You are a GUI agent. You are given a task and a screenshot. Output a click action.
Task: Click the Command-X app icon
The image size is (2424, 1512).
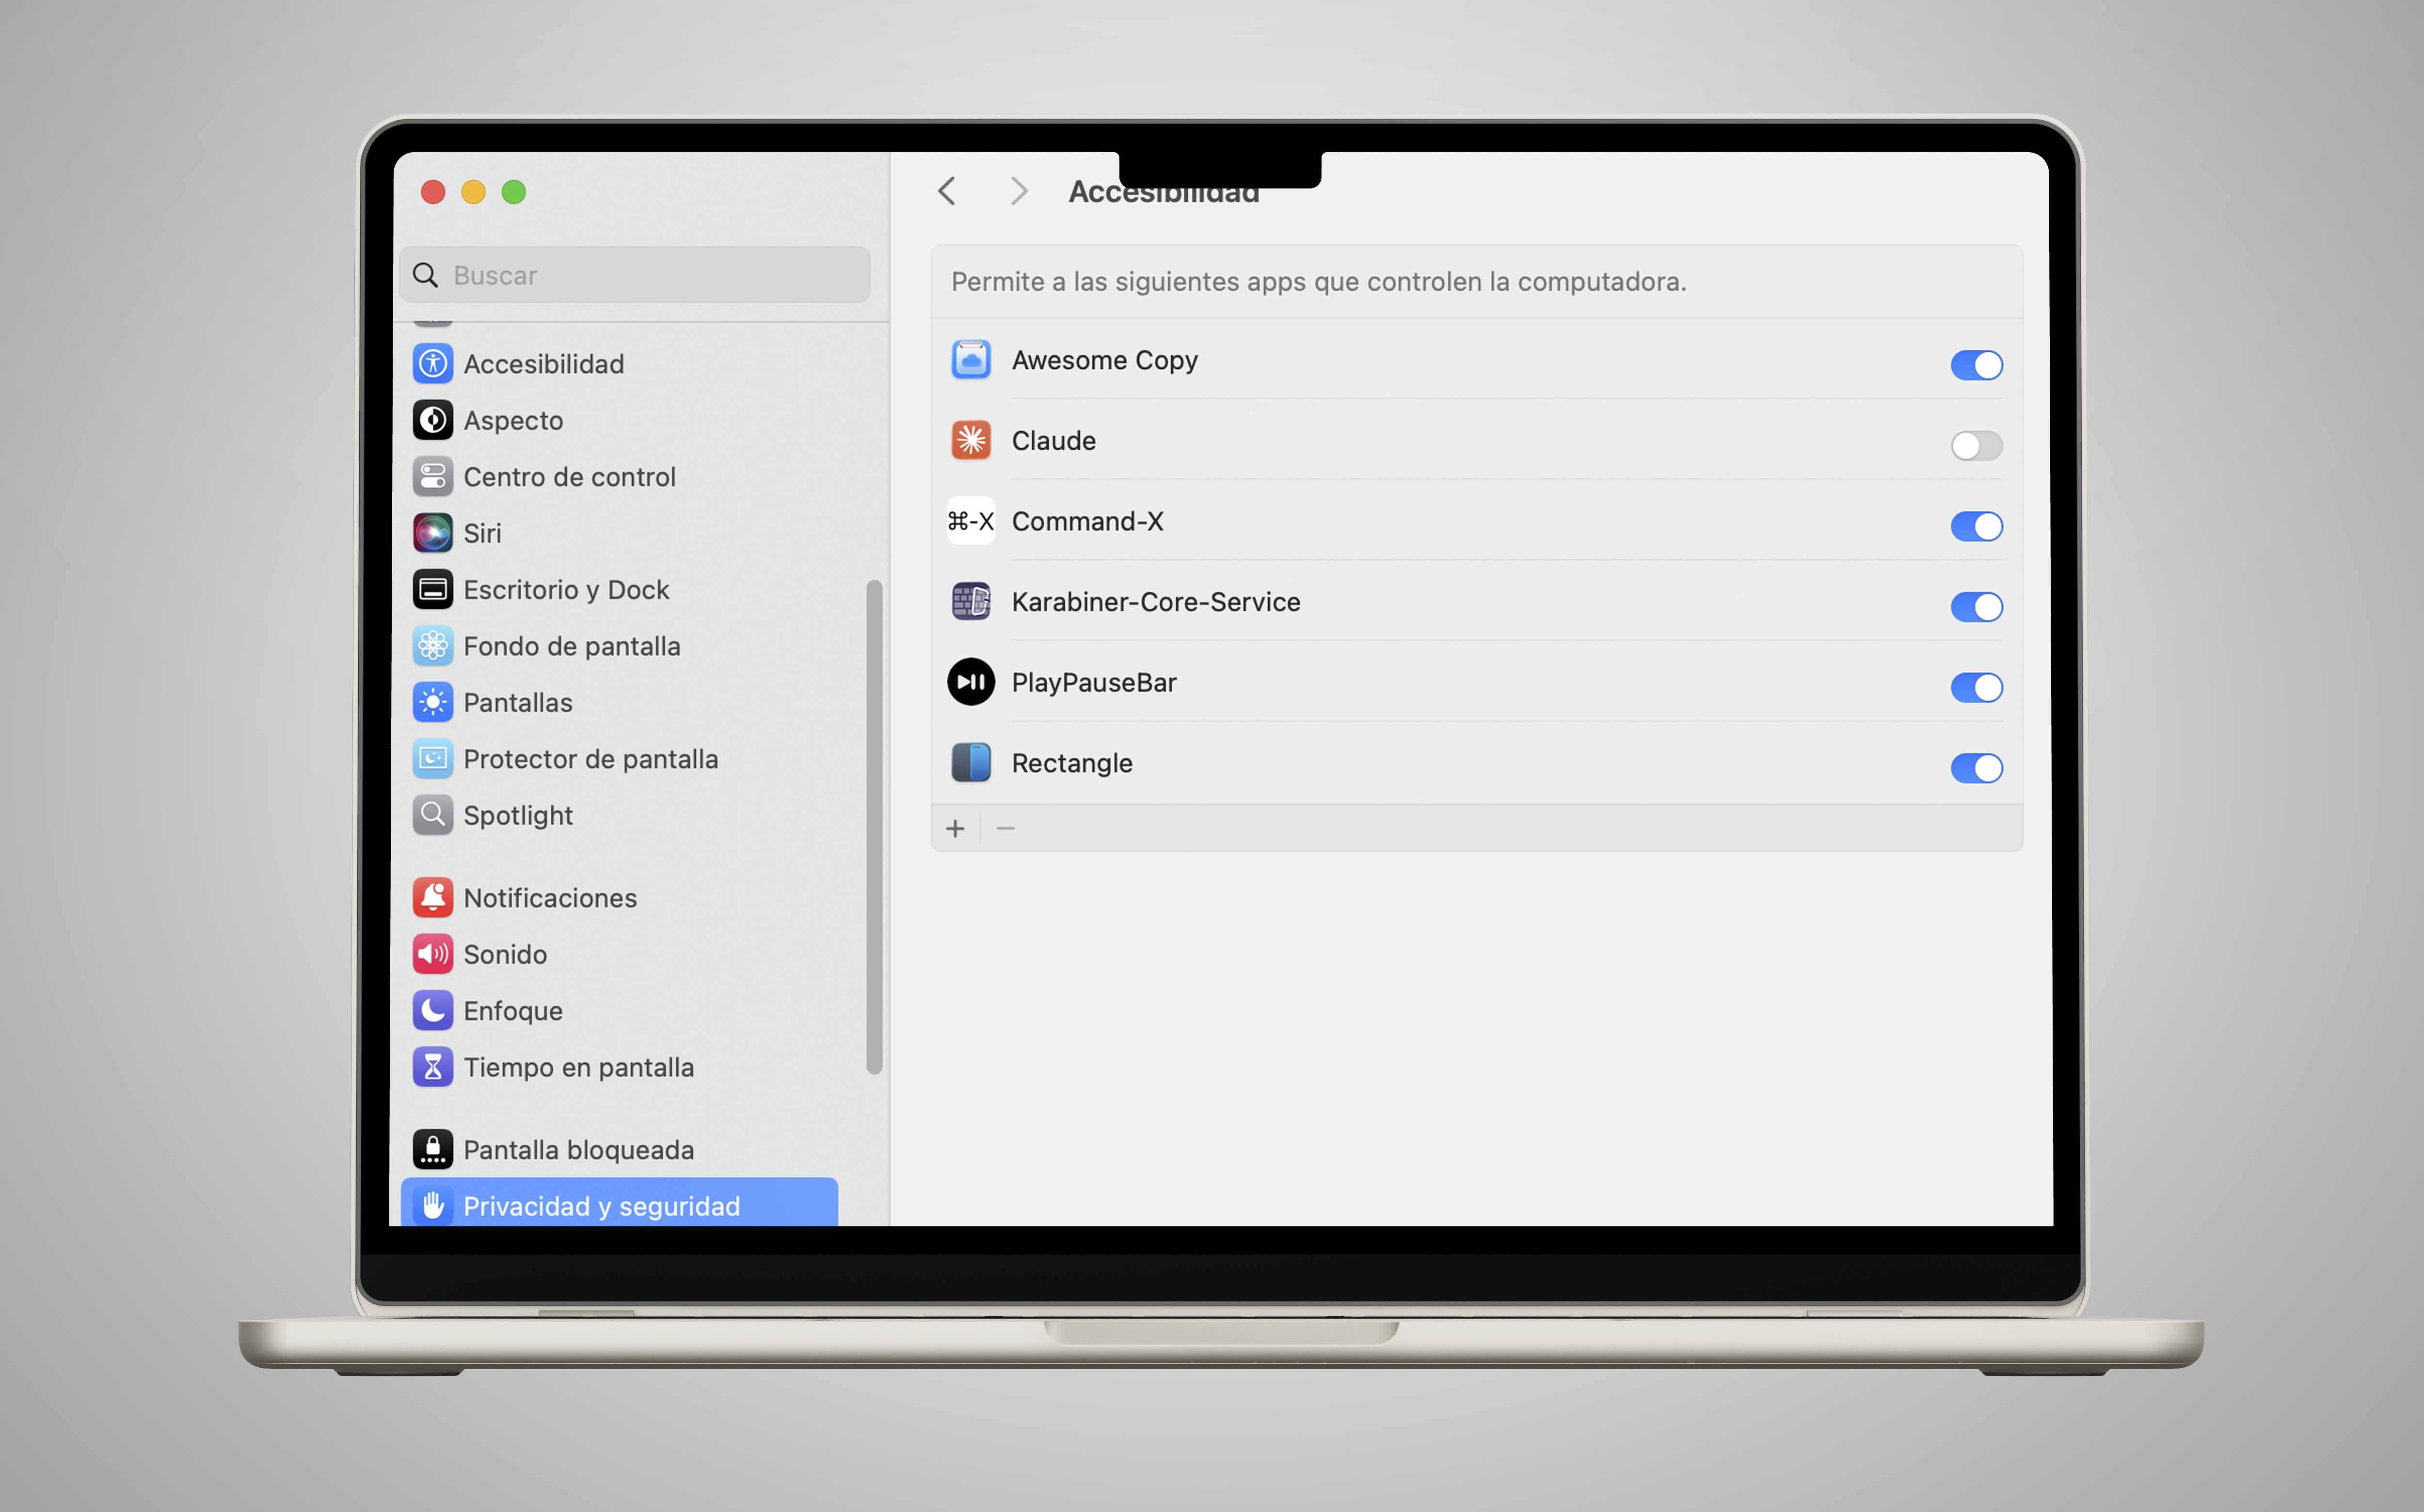tap(971, 520)
